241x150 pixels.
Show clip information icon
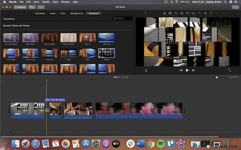(211, 13)
